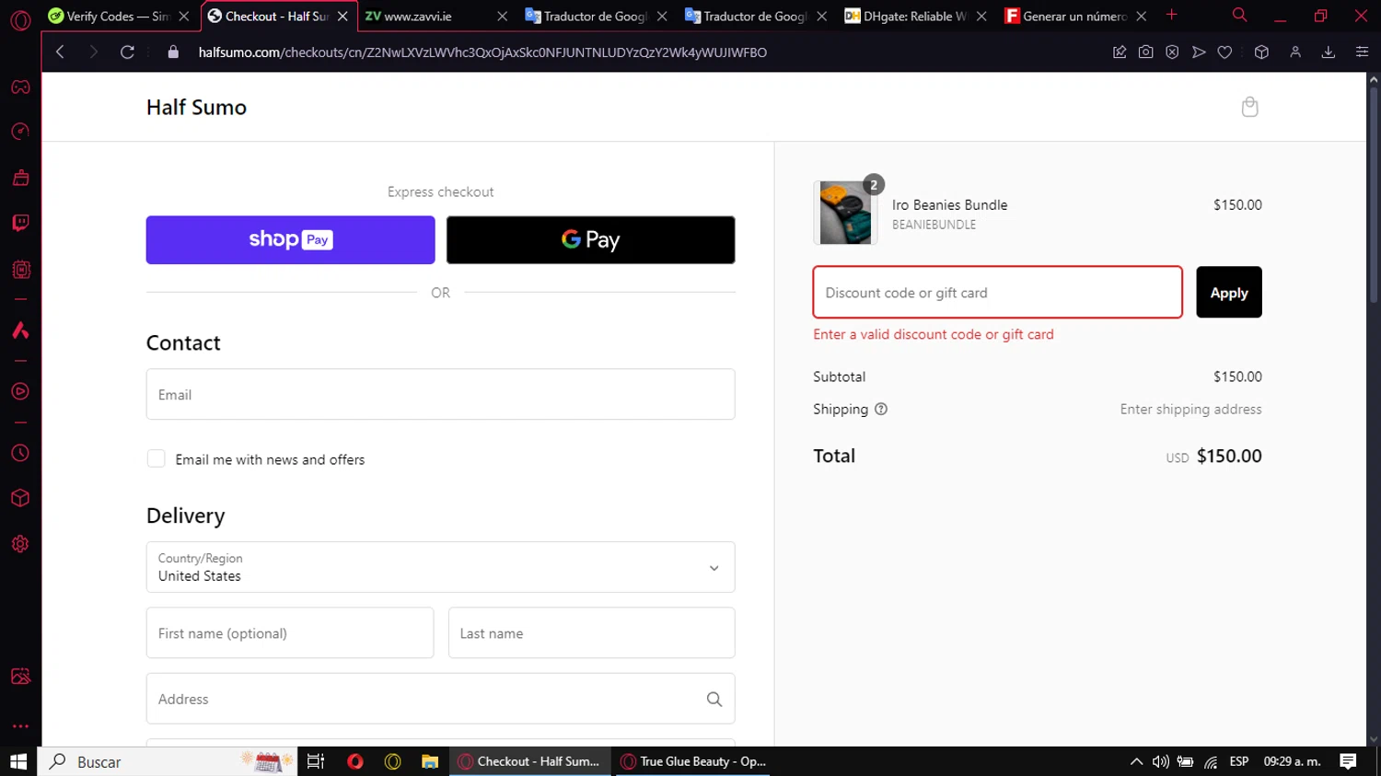Click the Apply discount button
The height and width of the screenshot is (776, 1381).
click(x=1228, y=293)
